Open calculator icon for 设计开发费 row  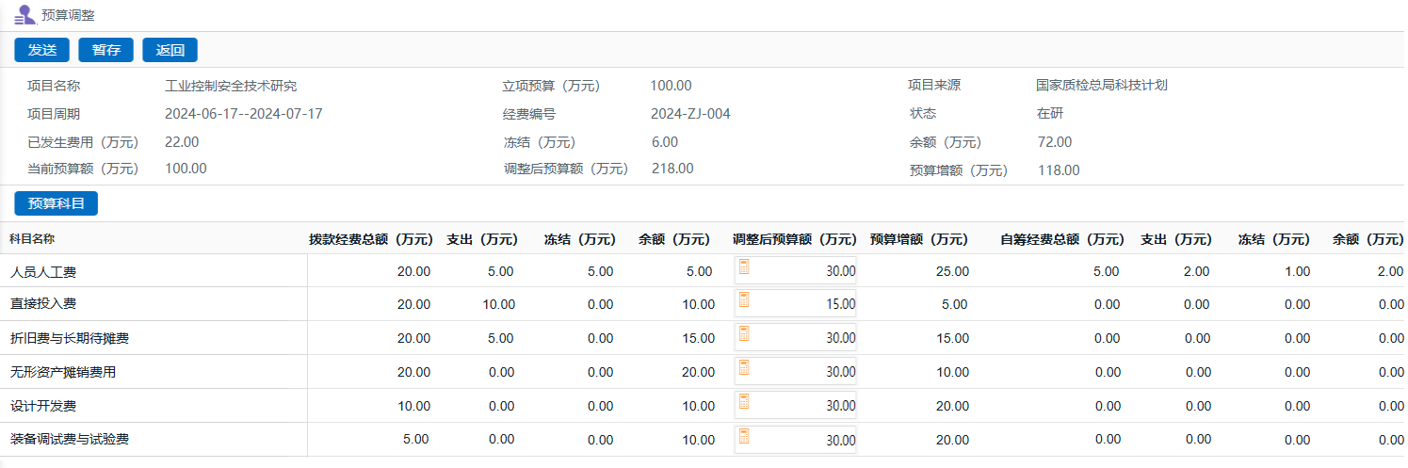[744, 403]
